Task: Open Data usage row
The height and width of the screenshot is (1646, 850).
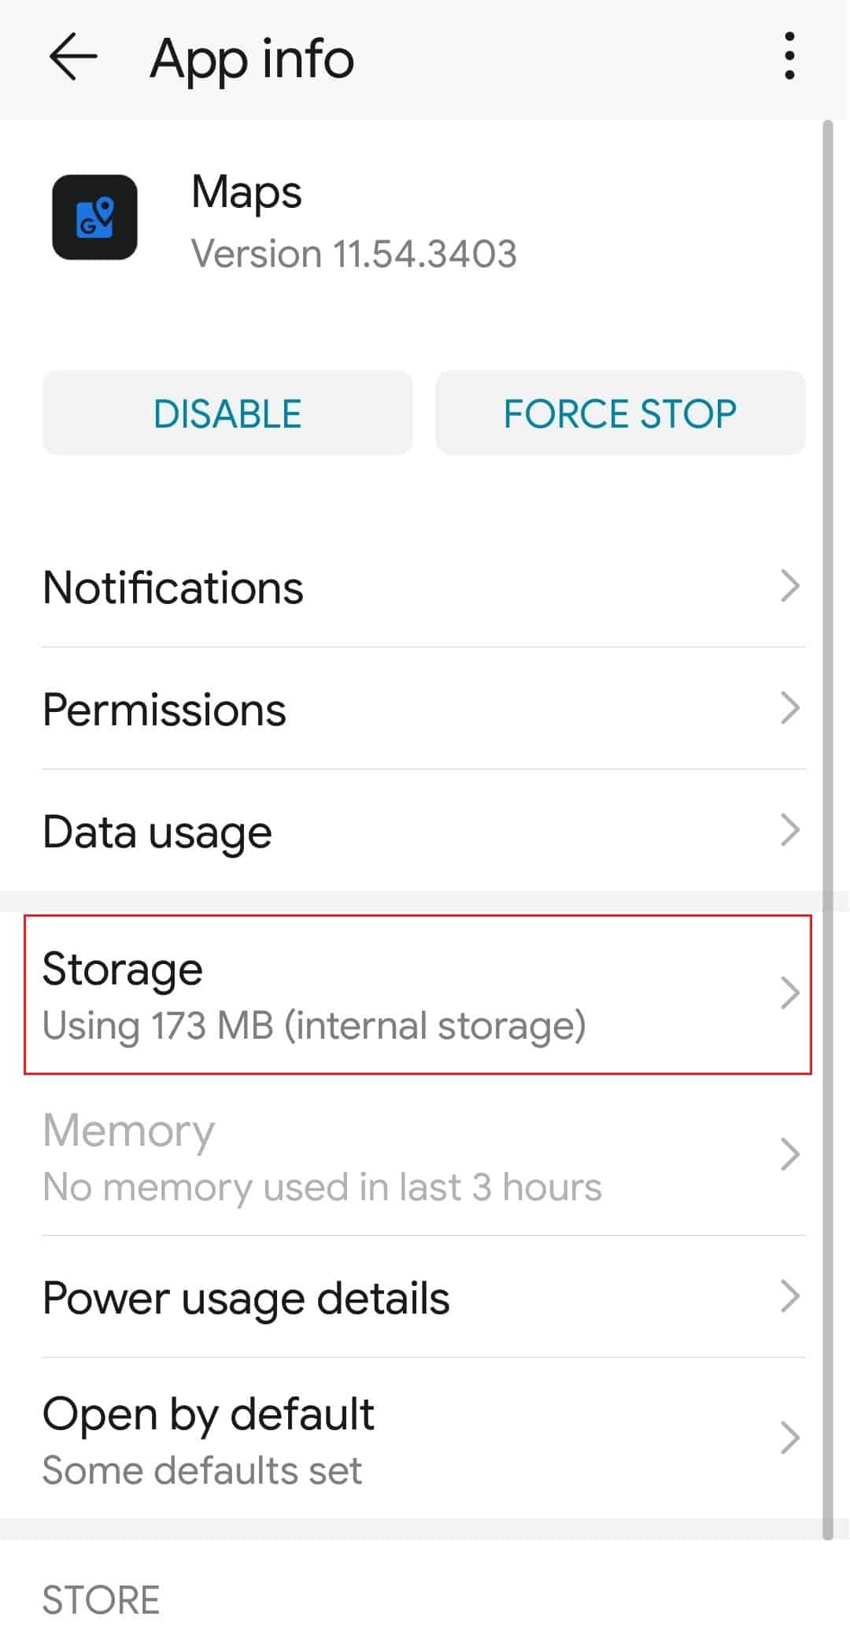Action: 424,831
